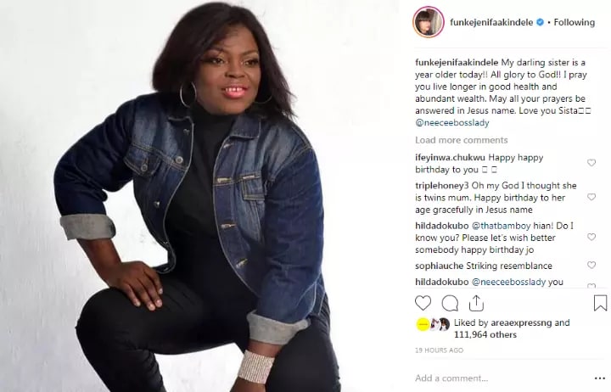This screenshot has height=392, width=611.
Task: Like ifeyinwa.chukwu's comment heart
Action: 591,163
